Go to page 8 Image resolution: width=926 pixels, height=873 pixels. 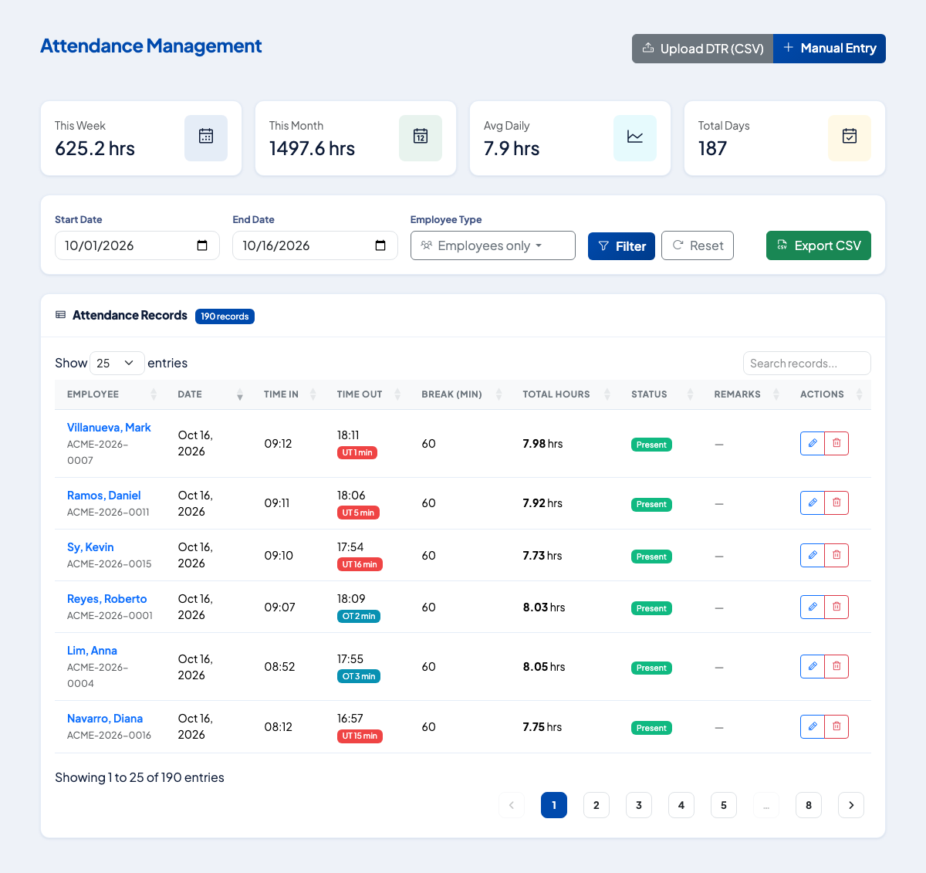click(809, 805)
